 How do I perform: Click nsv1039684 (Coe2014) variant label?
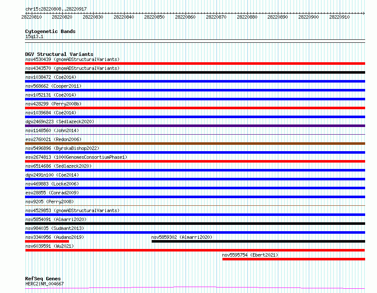[51, 113]
